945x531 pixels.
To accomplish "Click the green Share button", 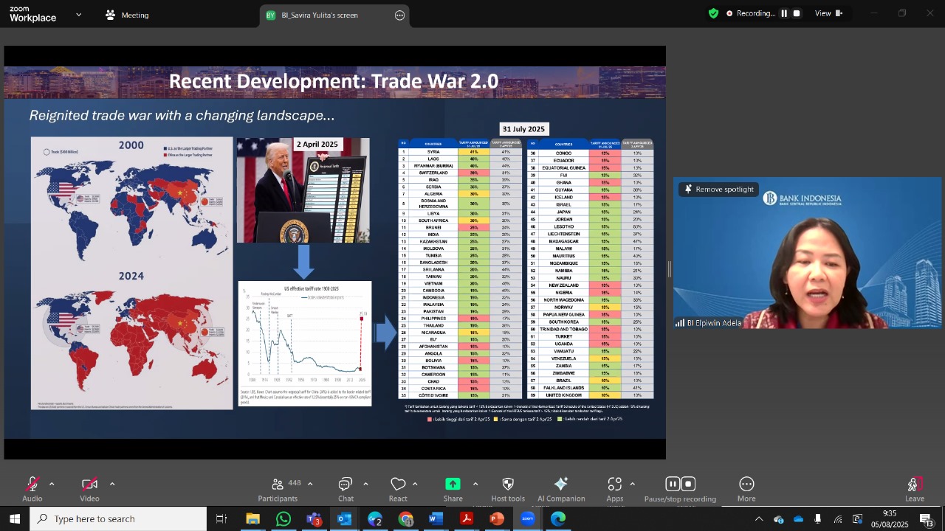I will [453, 485].
